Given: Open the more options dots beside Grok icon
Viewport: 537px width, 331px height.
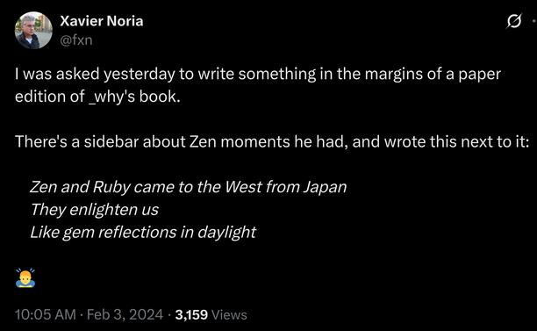Looking at the screenshot, I should coord(534,21).
